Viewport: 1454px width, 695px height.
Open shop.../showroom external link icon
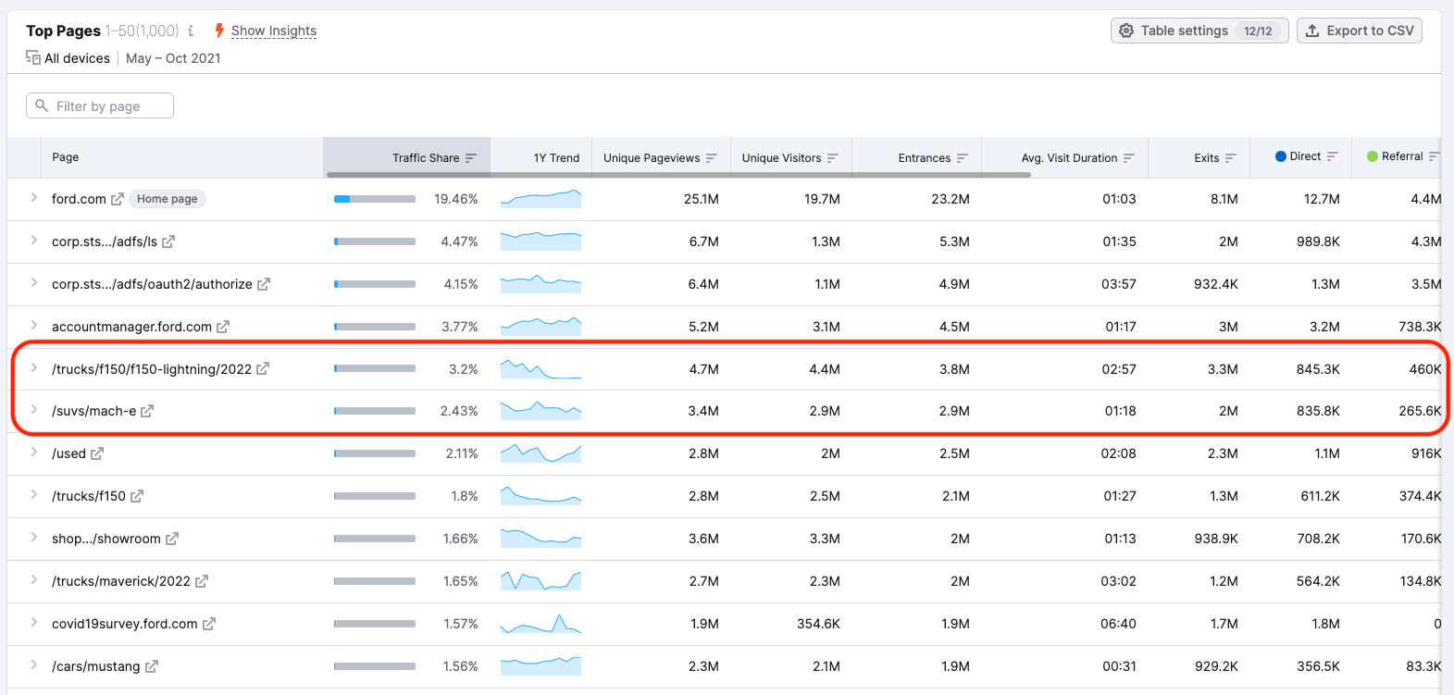tap(172, 539)
